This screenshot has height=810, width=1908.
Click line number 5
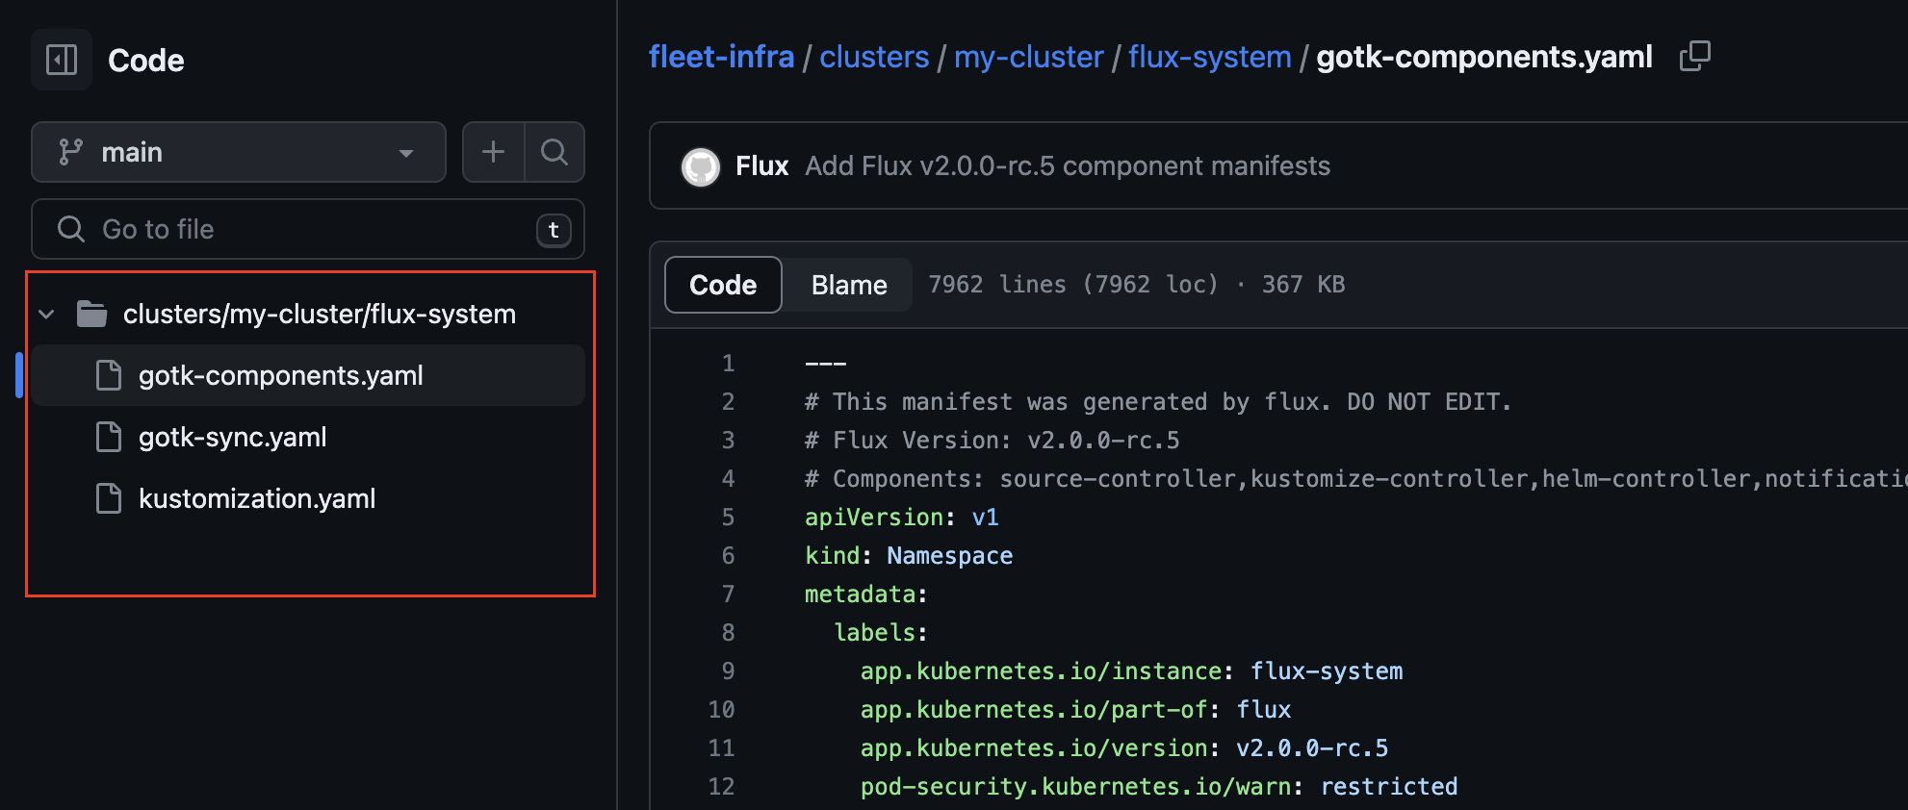[x=729, y=518]
